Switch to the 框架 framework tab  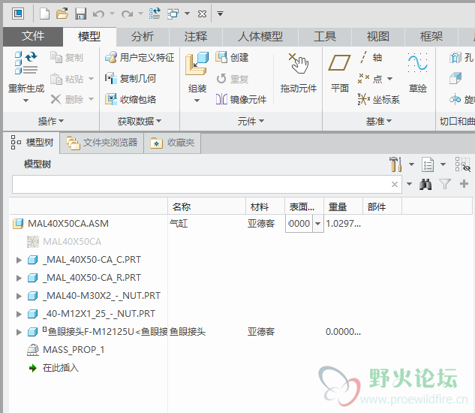pos(431,37)
